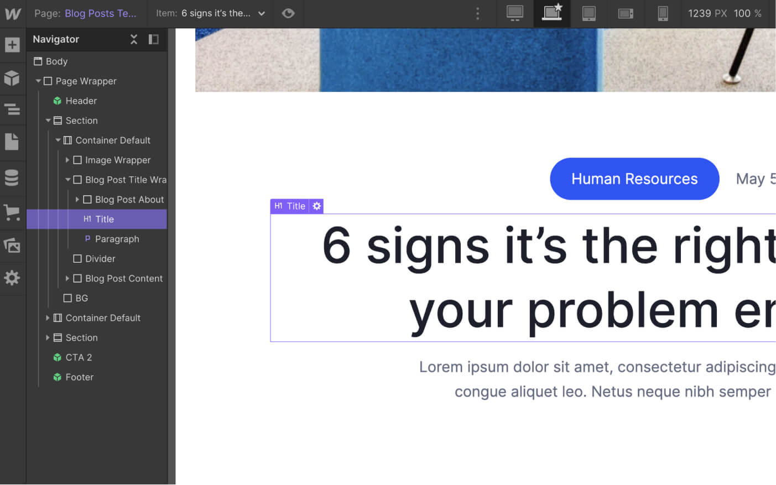Open the three-dot overflow menu

point(477,14)
